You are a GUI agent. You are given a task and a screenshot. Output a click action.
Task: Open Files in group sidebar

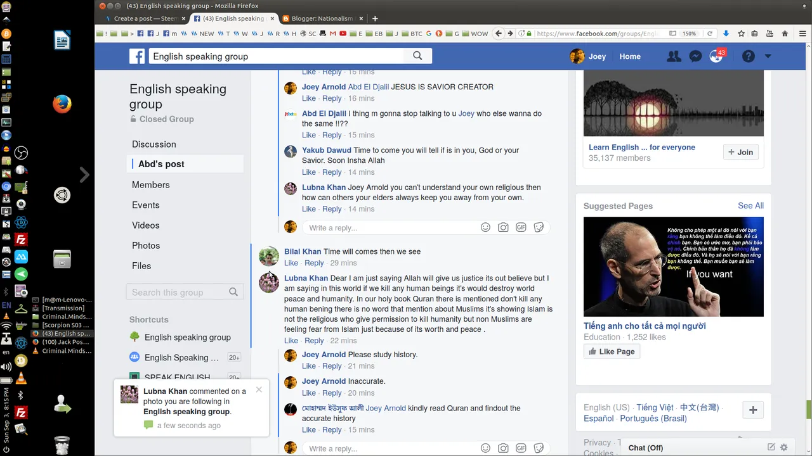tap(141, 266)
